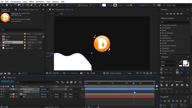Select the Pen tool
Screen dimensions: 192x108
(x=31, y=5)
